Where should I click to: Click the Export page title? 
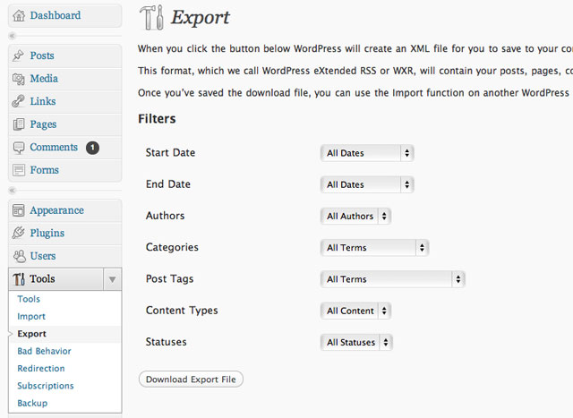(x=201, y=18)
